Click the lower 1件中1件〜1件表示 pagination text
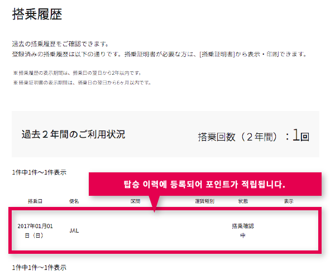 coord(39,268)
